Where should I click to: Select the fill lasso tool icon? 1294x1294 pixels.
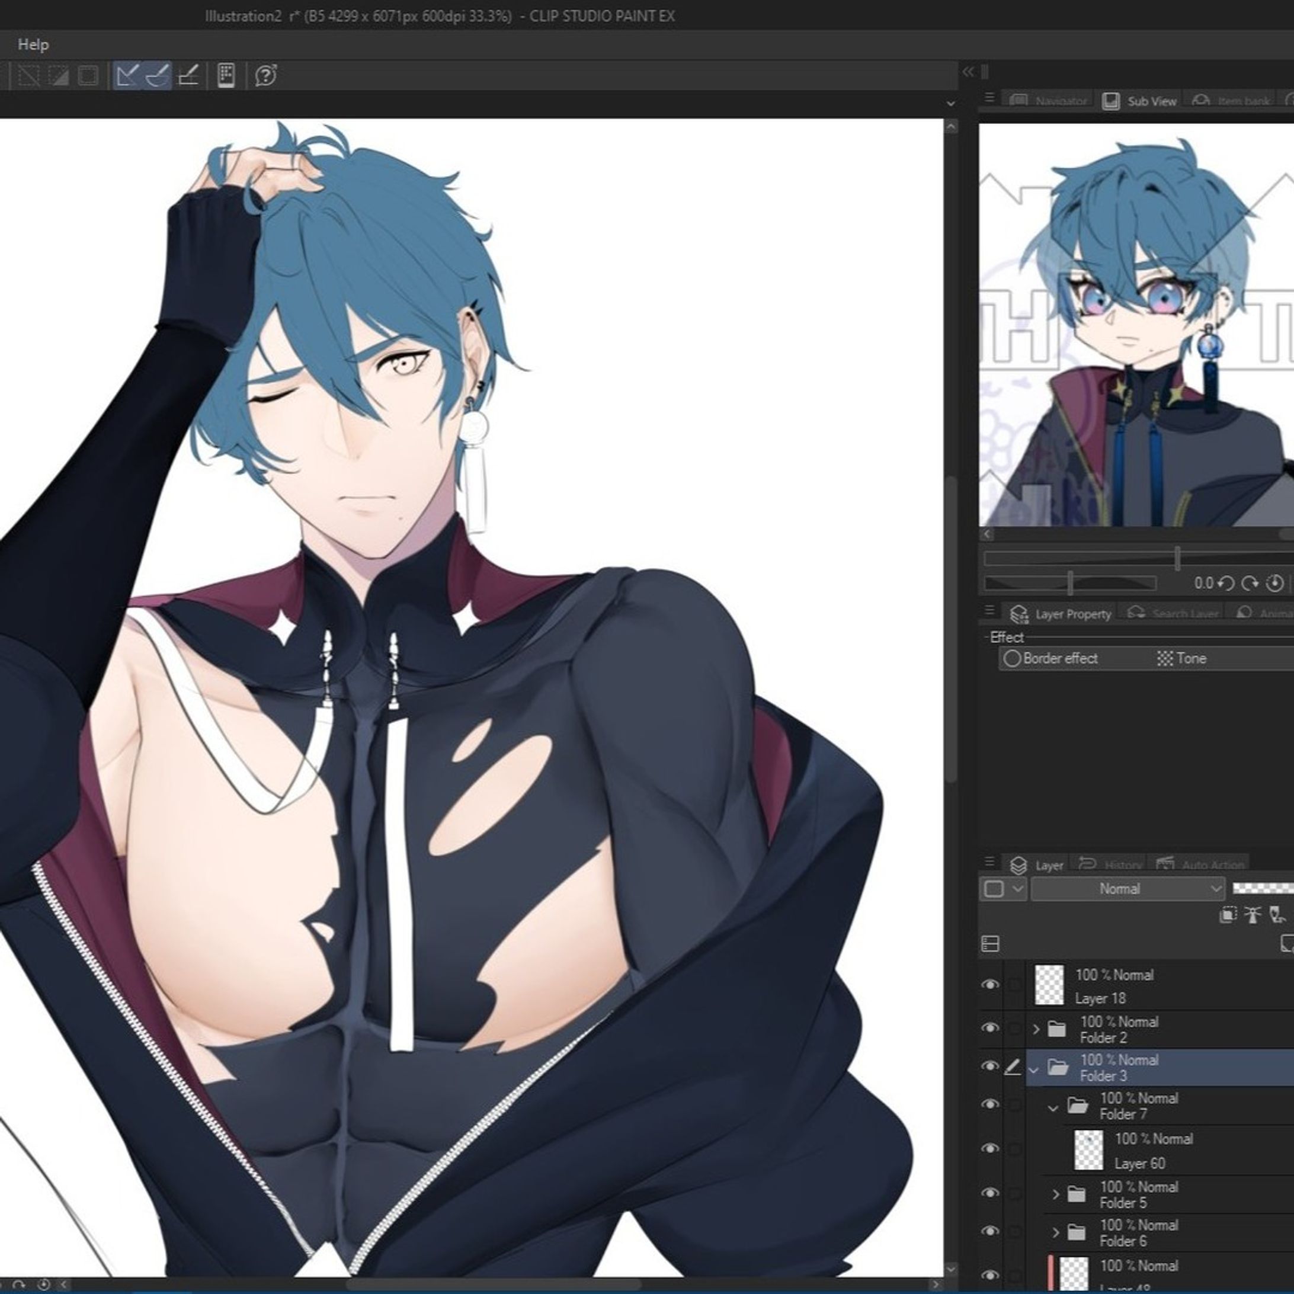pos(158,77)
